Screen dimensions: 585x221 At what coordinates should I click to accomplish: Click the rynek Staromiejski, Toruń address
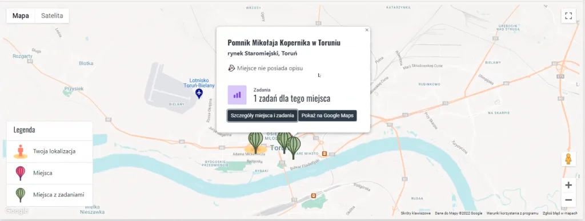[262, 53]
